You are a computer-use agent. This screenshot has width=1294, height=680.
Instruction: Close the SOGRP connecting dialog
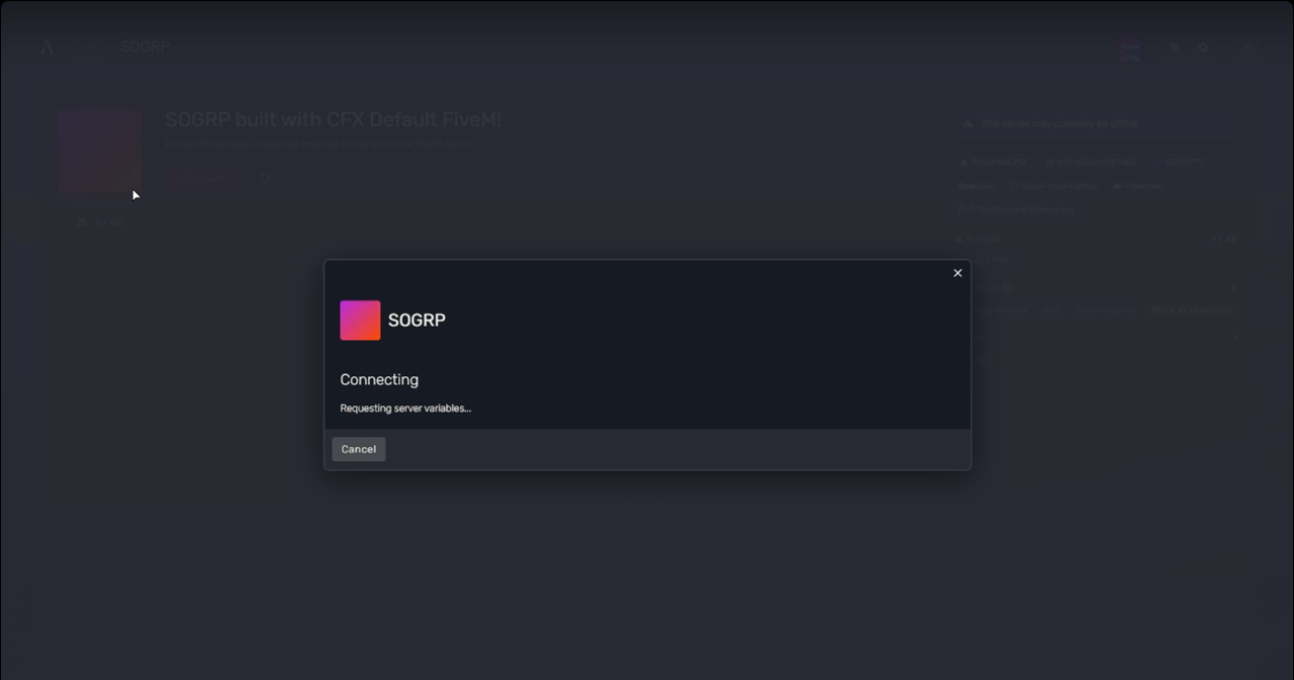[958, 273]
